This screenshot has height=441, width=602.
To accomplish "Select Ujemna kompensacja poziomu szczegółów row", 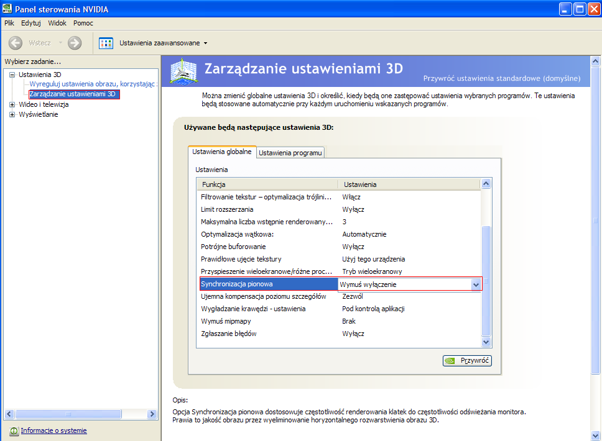I will click(340, 296).
